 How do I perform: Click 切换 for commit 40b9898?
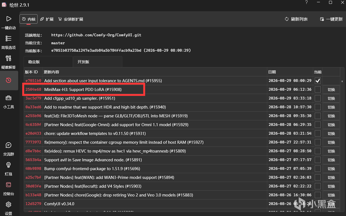click(x=331, y=169)
